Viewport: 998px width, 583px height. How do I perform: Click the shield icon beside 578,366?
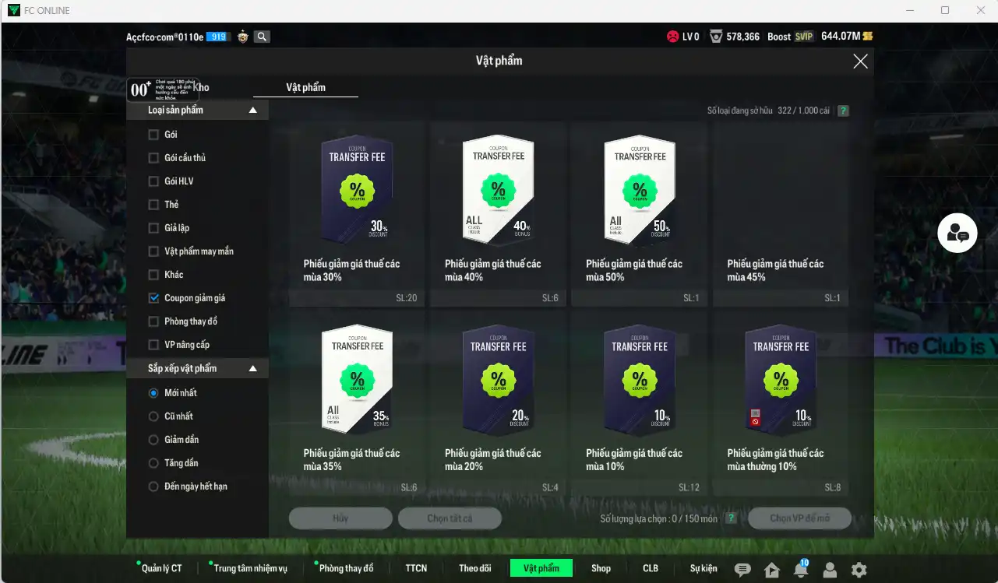coord(716,37)
